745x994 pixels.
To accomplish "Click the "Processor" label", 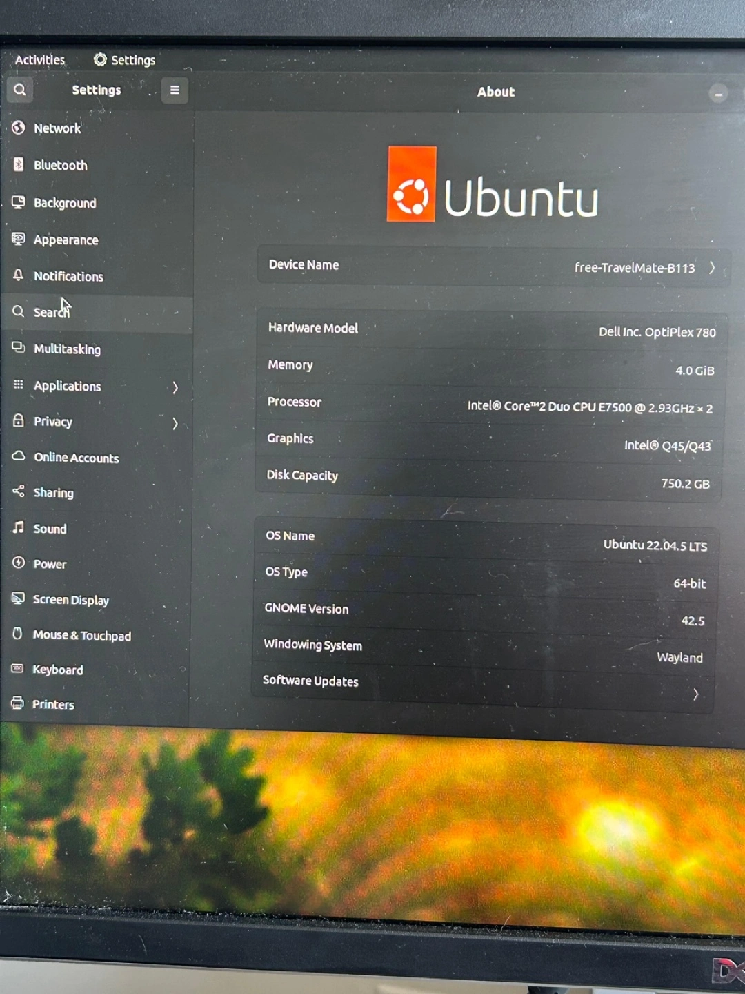I will tap(295, 402).
